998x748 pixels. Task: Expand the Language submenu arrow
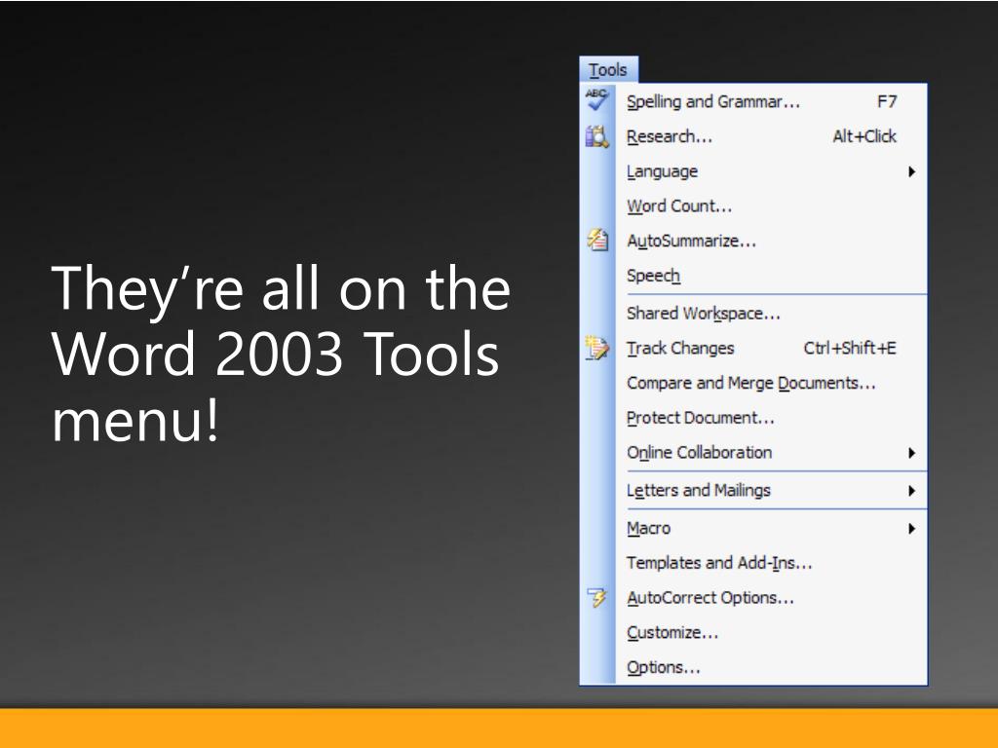coord(911,171)
